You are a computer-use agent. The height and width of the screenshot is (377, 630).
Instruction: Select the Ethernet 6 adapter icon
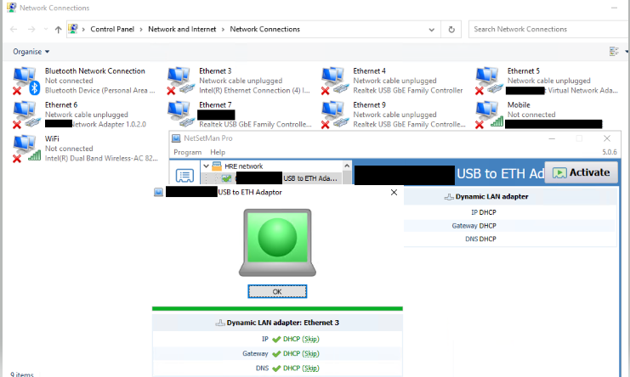click(26, 115)
